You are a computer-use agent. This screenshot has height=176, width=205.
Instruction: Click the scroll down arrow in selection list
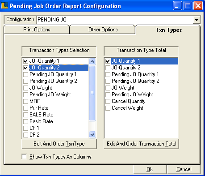point(92,134)
